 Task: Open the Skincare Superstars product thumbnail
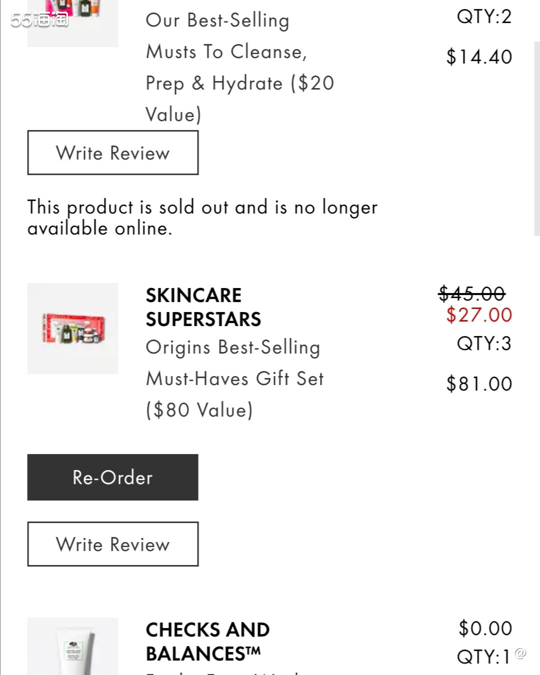point(72,328)
